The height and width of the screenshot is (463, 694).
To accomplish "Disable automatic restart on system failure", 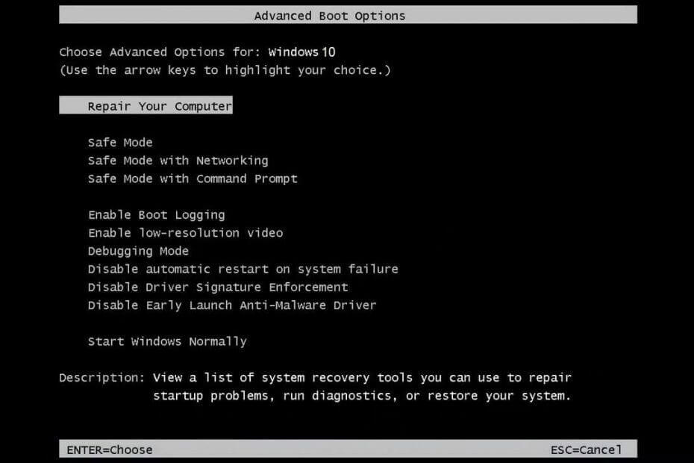I will tap(243, 269).
